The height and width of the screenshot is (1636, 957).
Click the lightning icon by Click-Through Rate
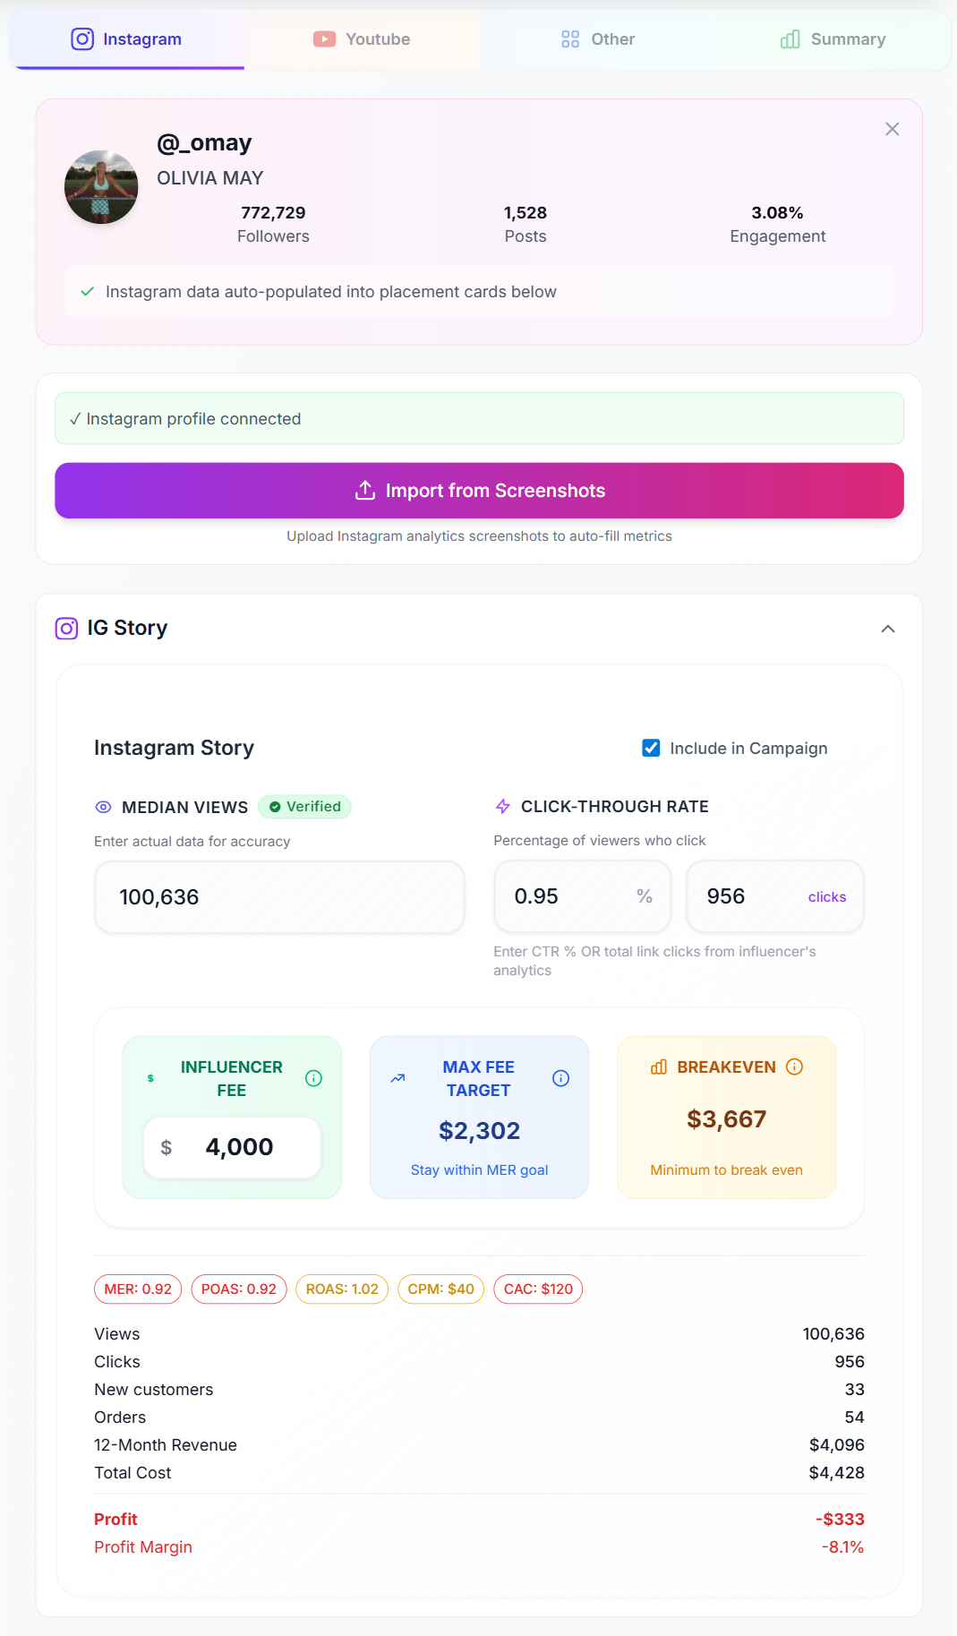tap(503, 807)
